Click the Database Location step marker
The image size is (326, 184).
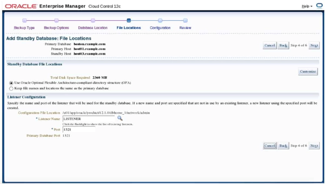coord(93,20)
